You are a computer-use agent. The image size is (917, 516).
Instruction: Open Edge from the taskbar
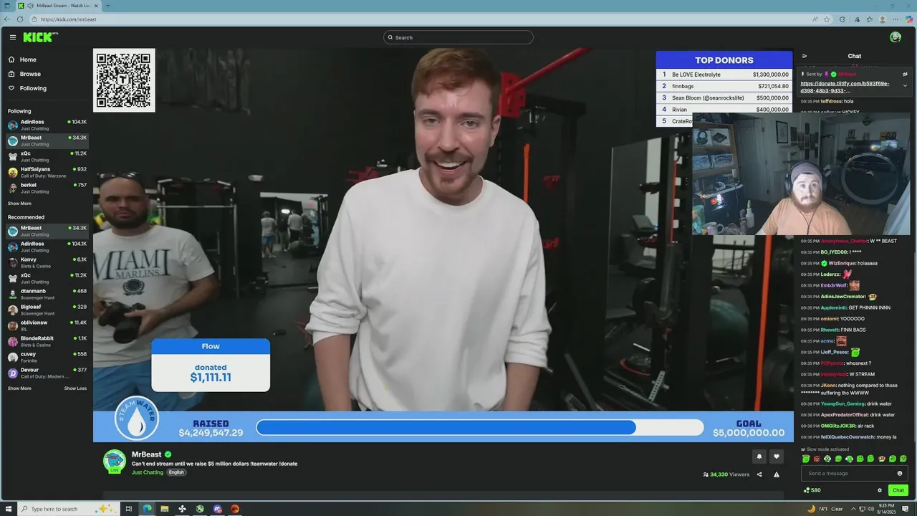click(x=147, y=509)
